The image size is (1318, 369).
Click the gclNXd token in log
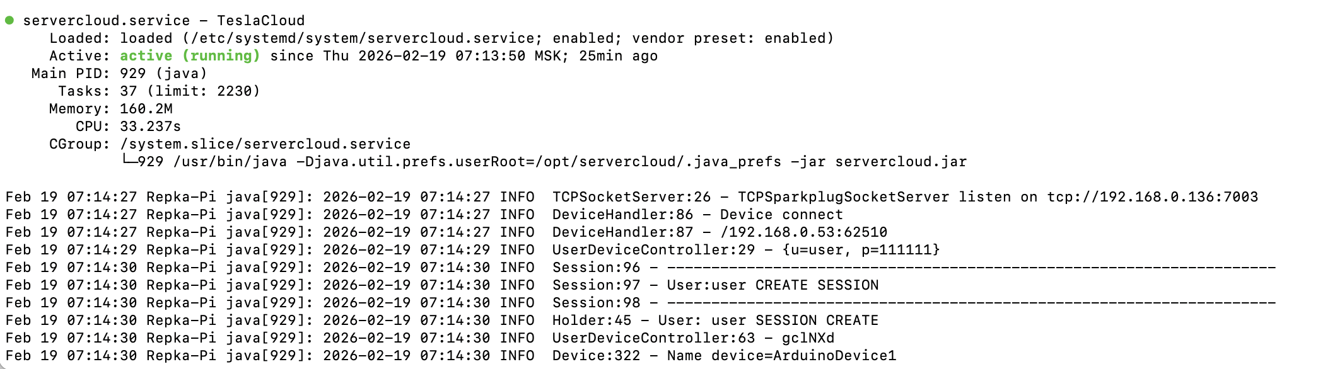[x=808, y=338]
